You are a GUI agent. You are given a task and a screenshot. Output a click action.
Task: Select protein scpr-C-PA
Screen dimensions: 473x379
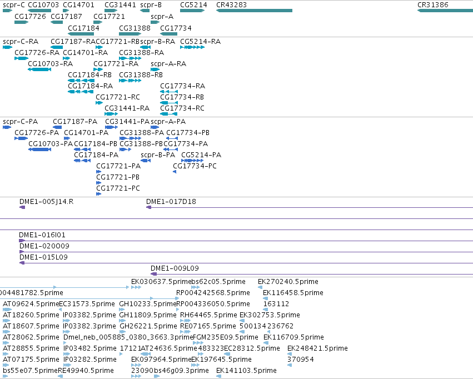pyautogui.click(x=20, y=122)
